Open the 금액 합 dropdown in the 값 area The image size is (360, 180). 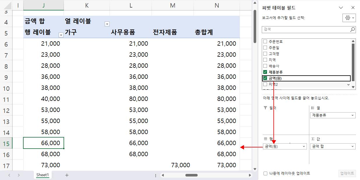pyautogui.click(x=353, y=146)
